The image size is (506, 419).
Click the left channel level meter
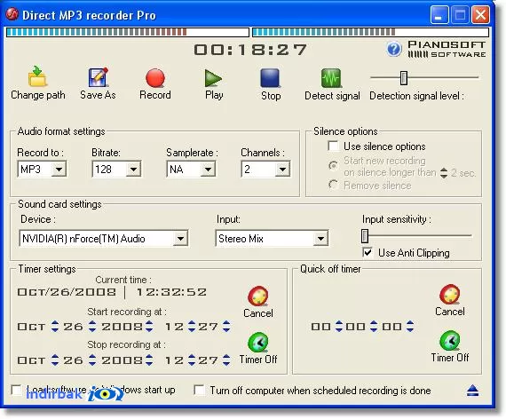tap(128, 32)
